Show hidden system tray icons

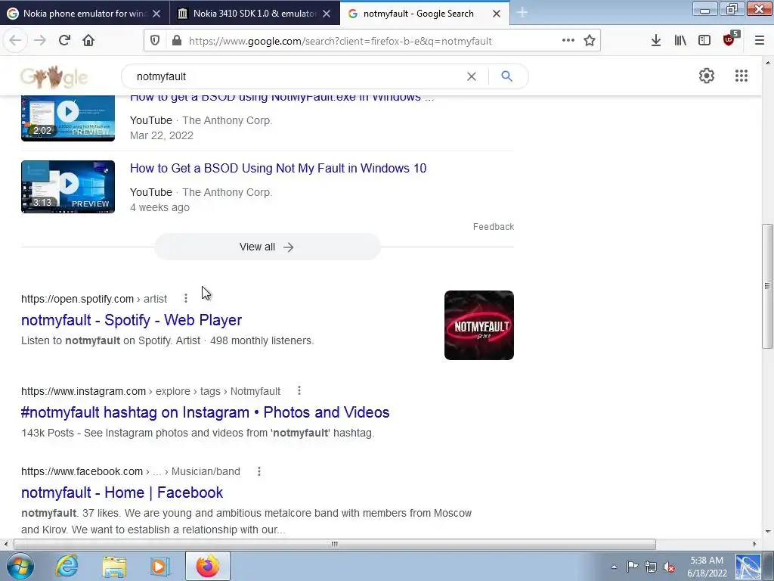point(614,567)
